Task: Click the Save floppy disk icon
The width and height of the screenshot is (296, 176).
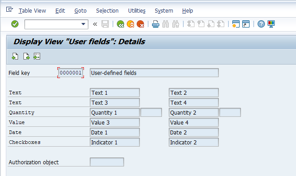Action: (x=105, y=24)
